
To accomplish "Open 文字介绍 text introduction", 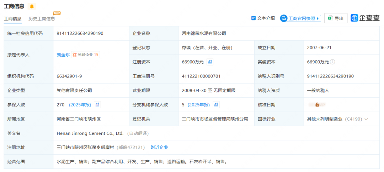I will [x=263, y=18].
